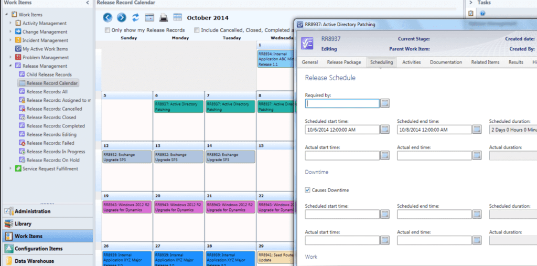Refresh the release record calendar
Viewport: 537px width, 266px height.
pyautogui.click(x=136, y=17)
